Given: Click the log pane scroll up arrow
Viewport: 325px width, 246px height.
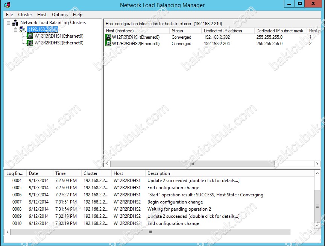Looking at the screenshot, I should pos(317,173).
